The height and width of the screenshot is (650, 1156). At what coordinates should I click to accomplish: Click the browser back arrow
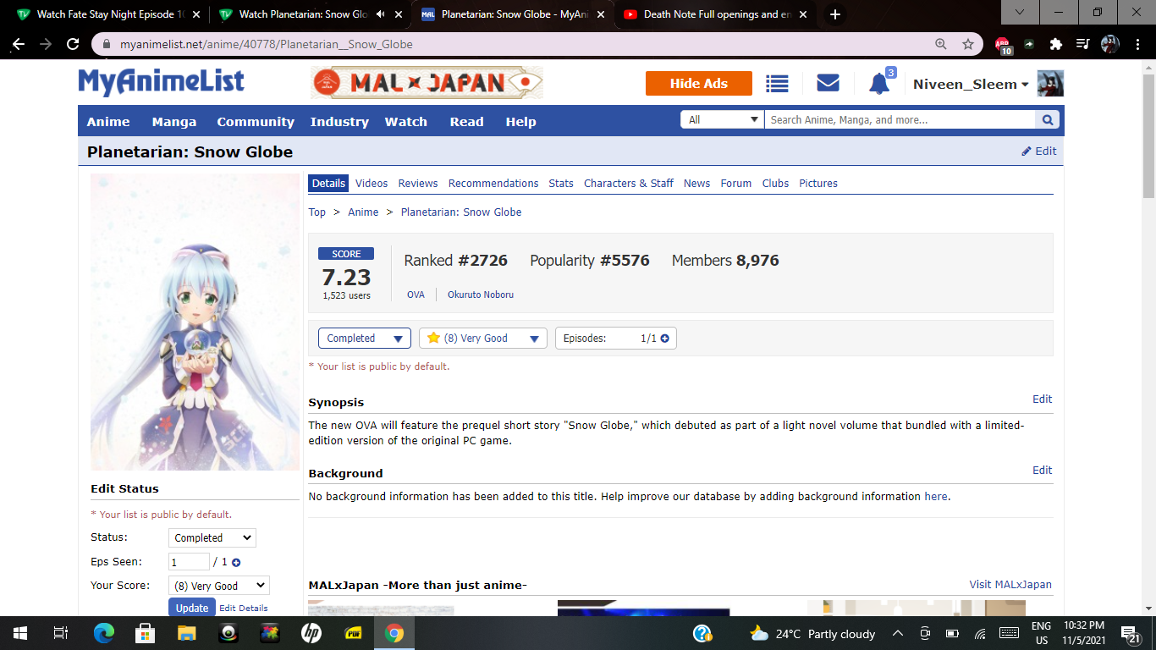click(x=19, y=44)
